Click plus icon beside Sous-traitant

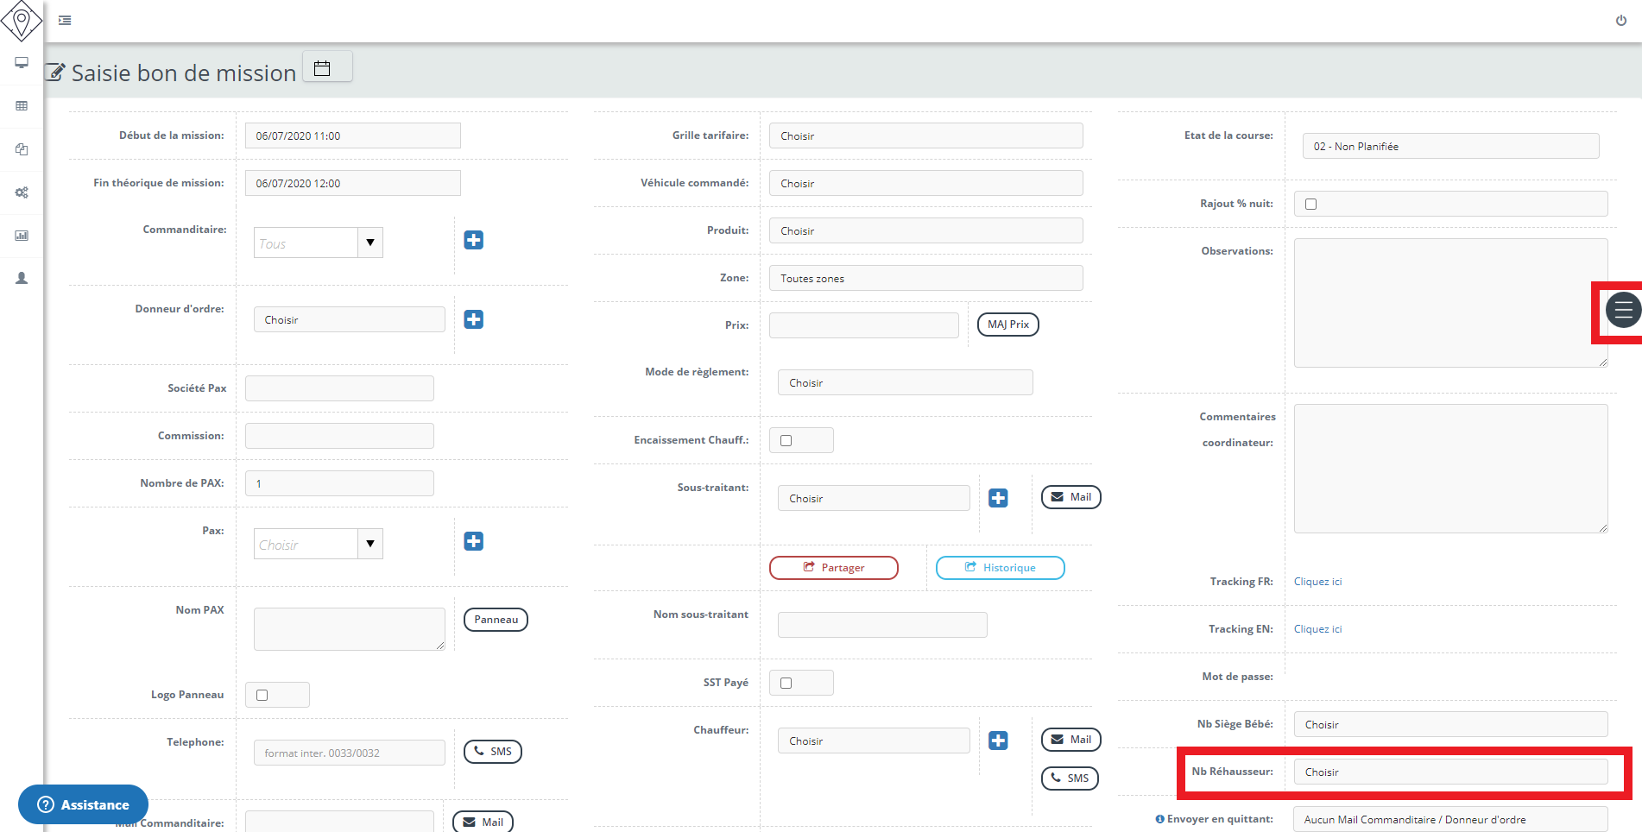pyautogui.click(x=998, y=498)
